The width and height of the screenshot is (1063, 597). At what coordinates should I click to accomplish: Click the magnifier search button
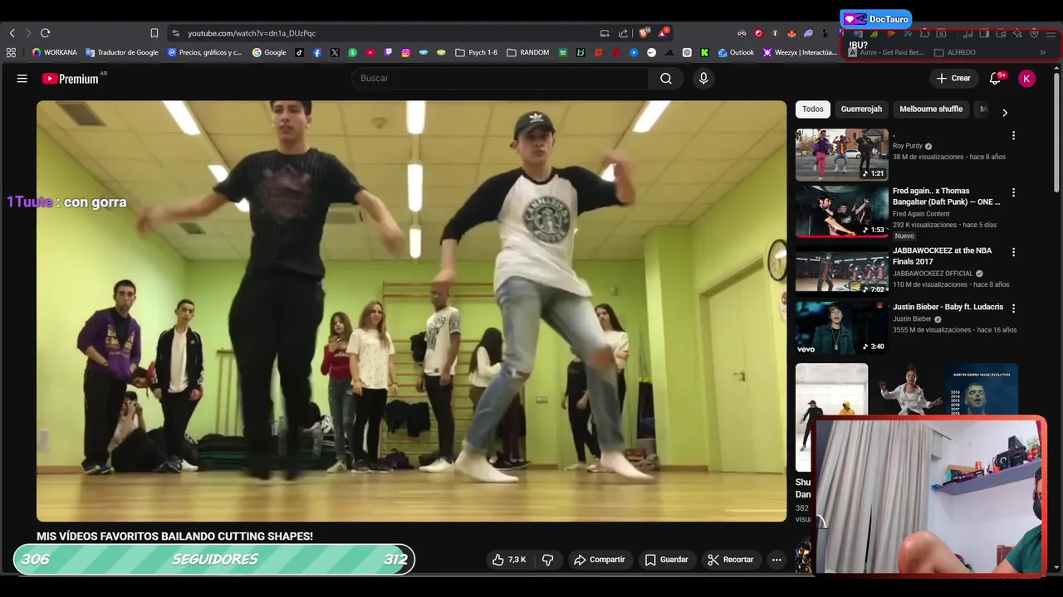666,78
